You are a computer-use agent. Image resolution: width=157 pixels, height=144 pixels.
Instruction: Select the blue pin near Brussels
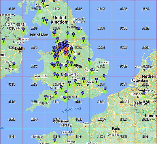(144, 93)
